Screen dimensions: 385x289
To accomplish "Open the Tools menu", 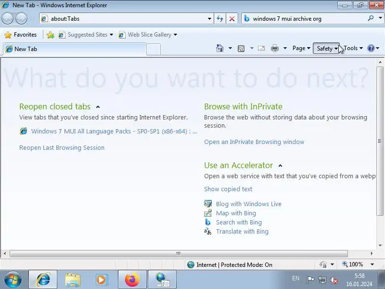I will 353,48.
